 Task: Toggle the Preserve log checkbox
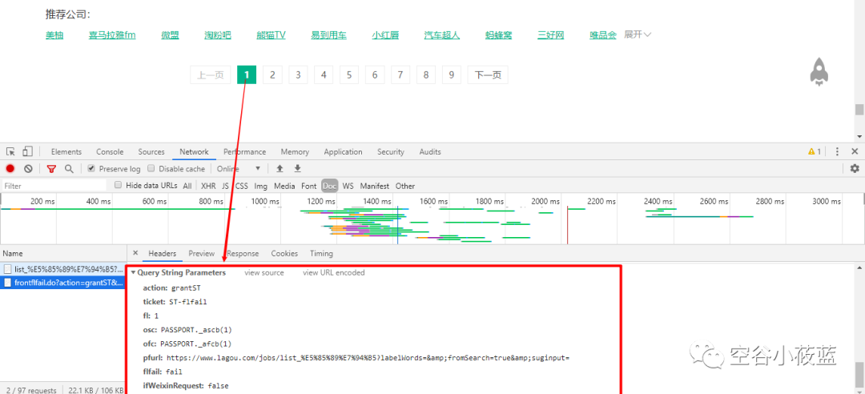pyautogui.click(x=91, y=169)
